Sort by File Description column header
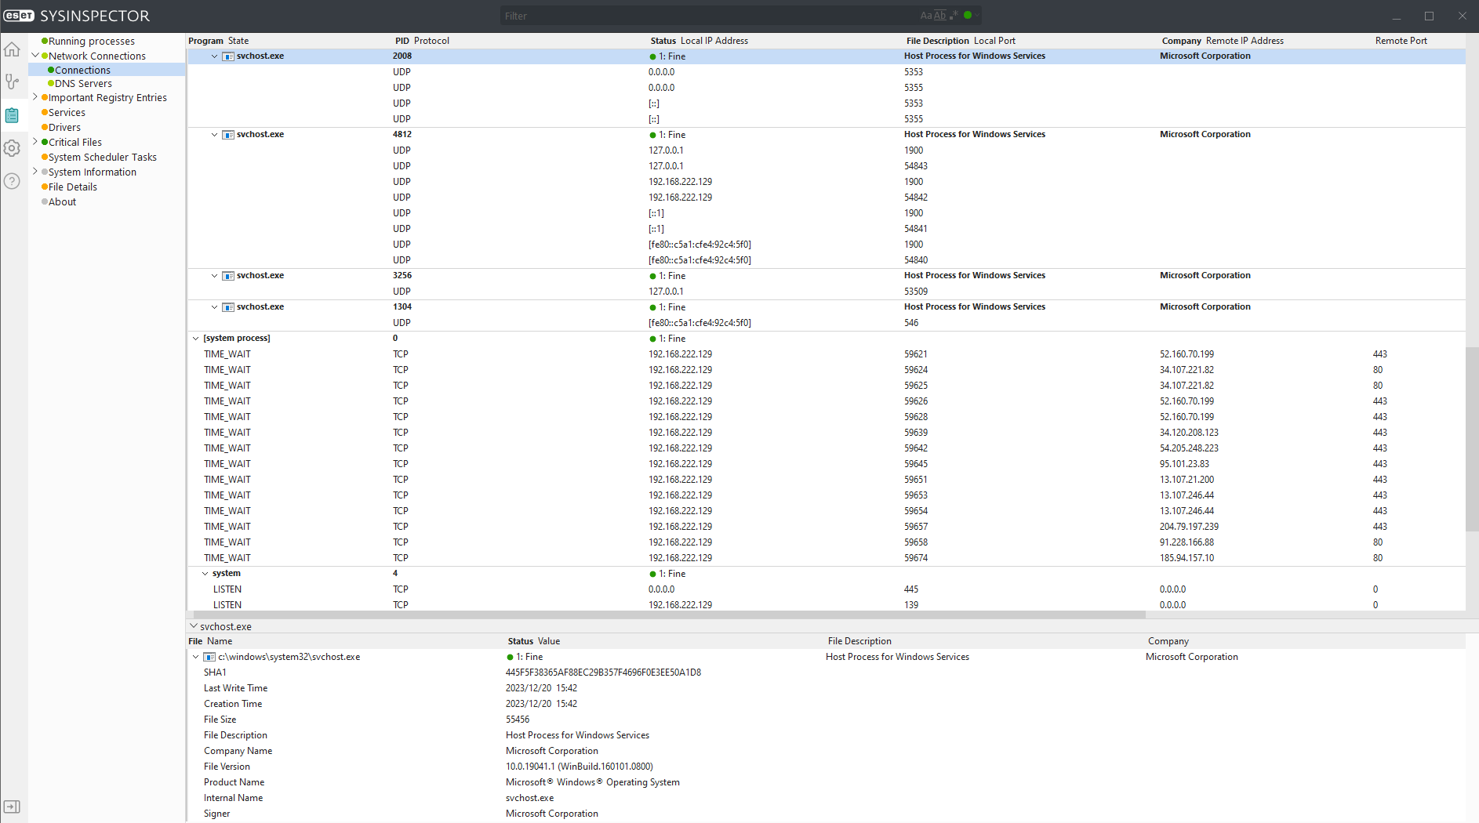 point(938,41)
